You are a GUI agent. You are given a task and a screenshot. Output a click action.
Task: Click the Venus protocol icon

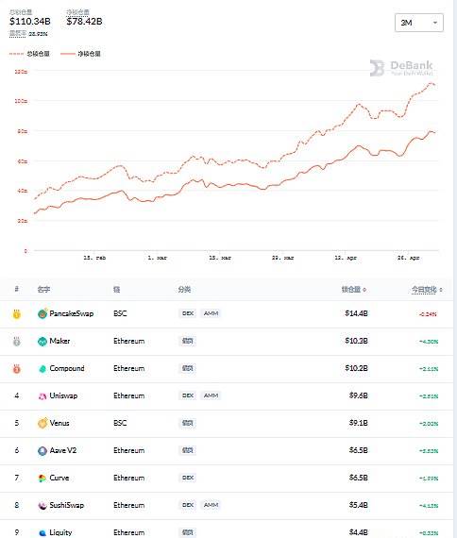(x=42, y=423)
